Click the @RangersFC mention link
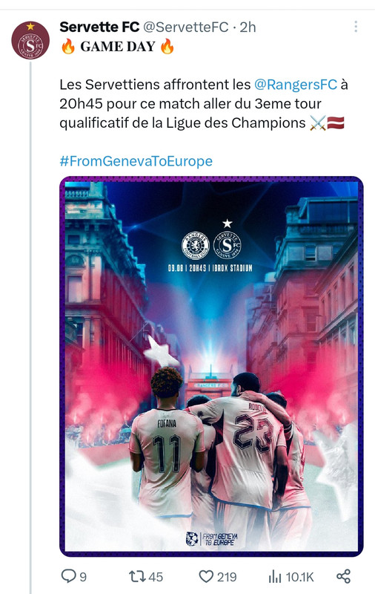This screenshot has width=375, height=594. pos(295,84)
